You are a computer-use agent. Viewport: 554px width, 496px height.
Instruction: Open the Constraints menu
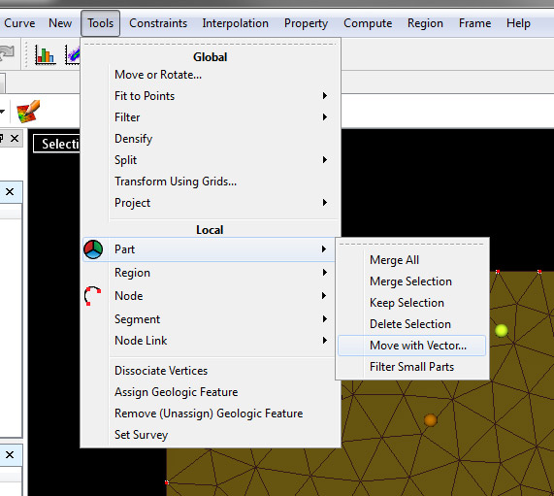(x=158, y=23)
